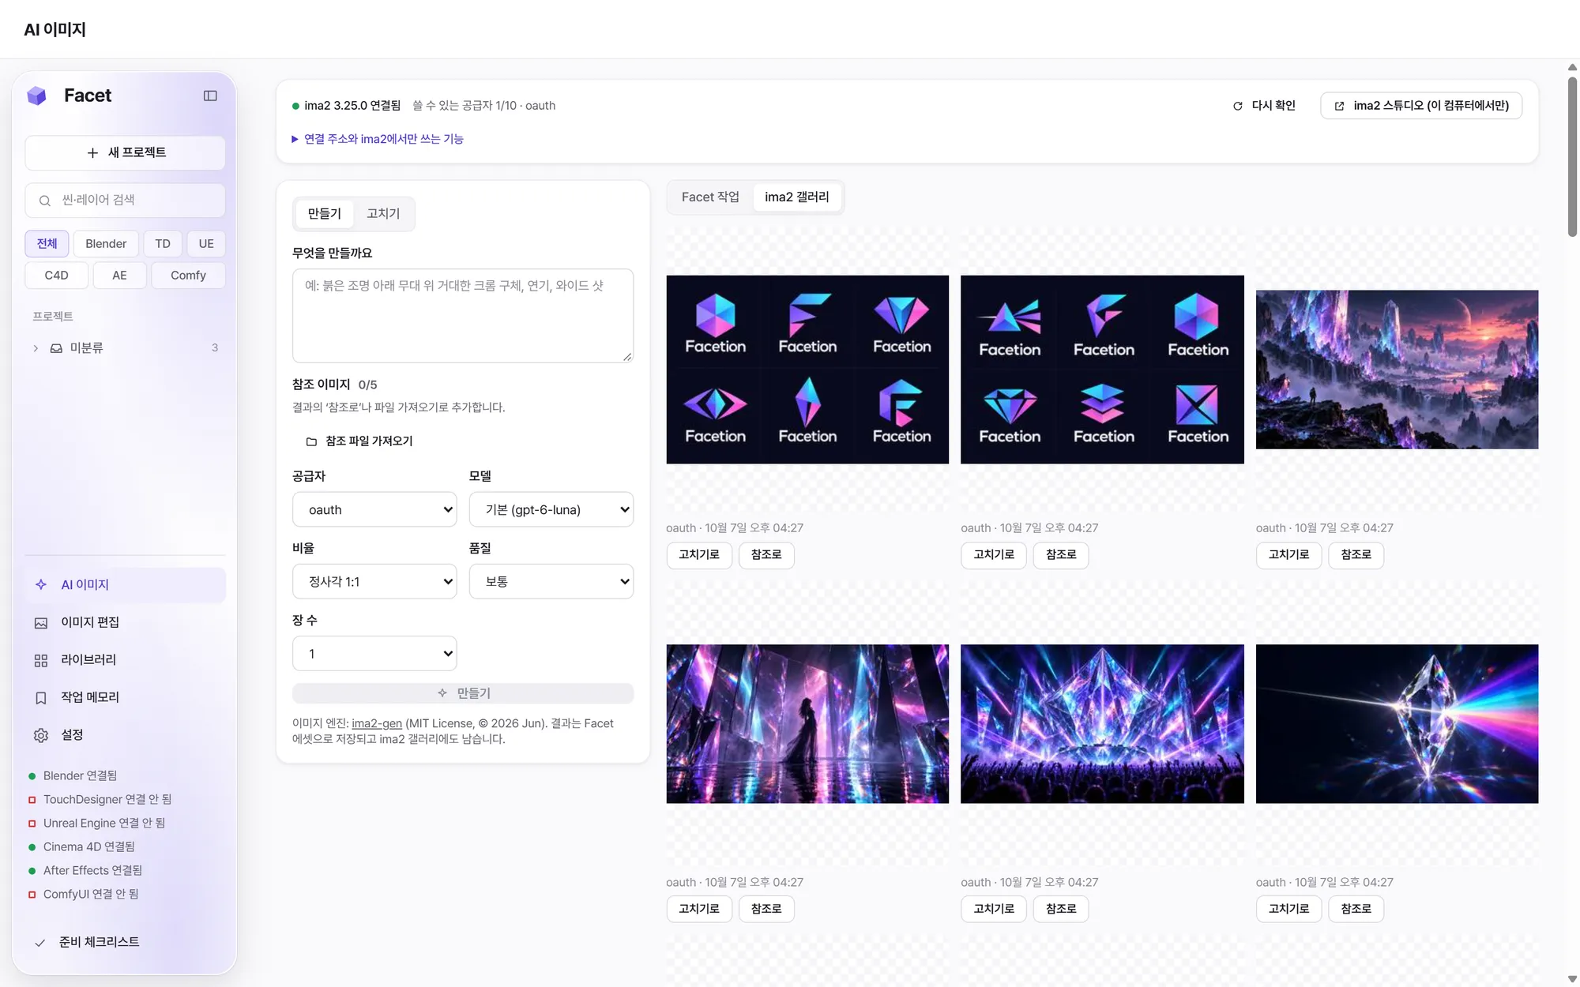Image resolution: width=1580 pixels, height=987 pixels.
Task: Open the 품질 보통 dropdown
Action: (551, 581)
